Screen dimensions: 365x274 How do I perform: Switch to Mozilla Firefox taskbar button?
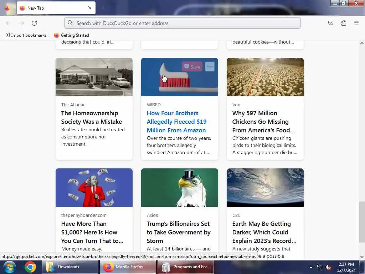128,267
